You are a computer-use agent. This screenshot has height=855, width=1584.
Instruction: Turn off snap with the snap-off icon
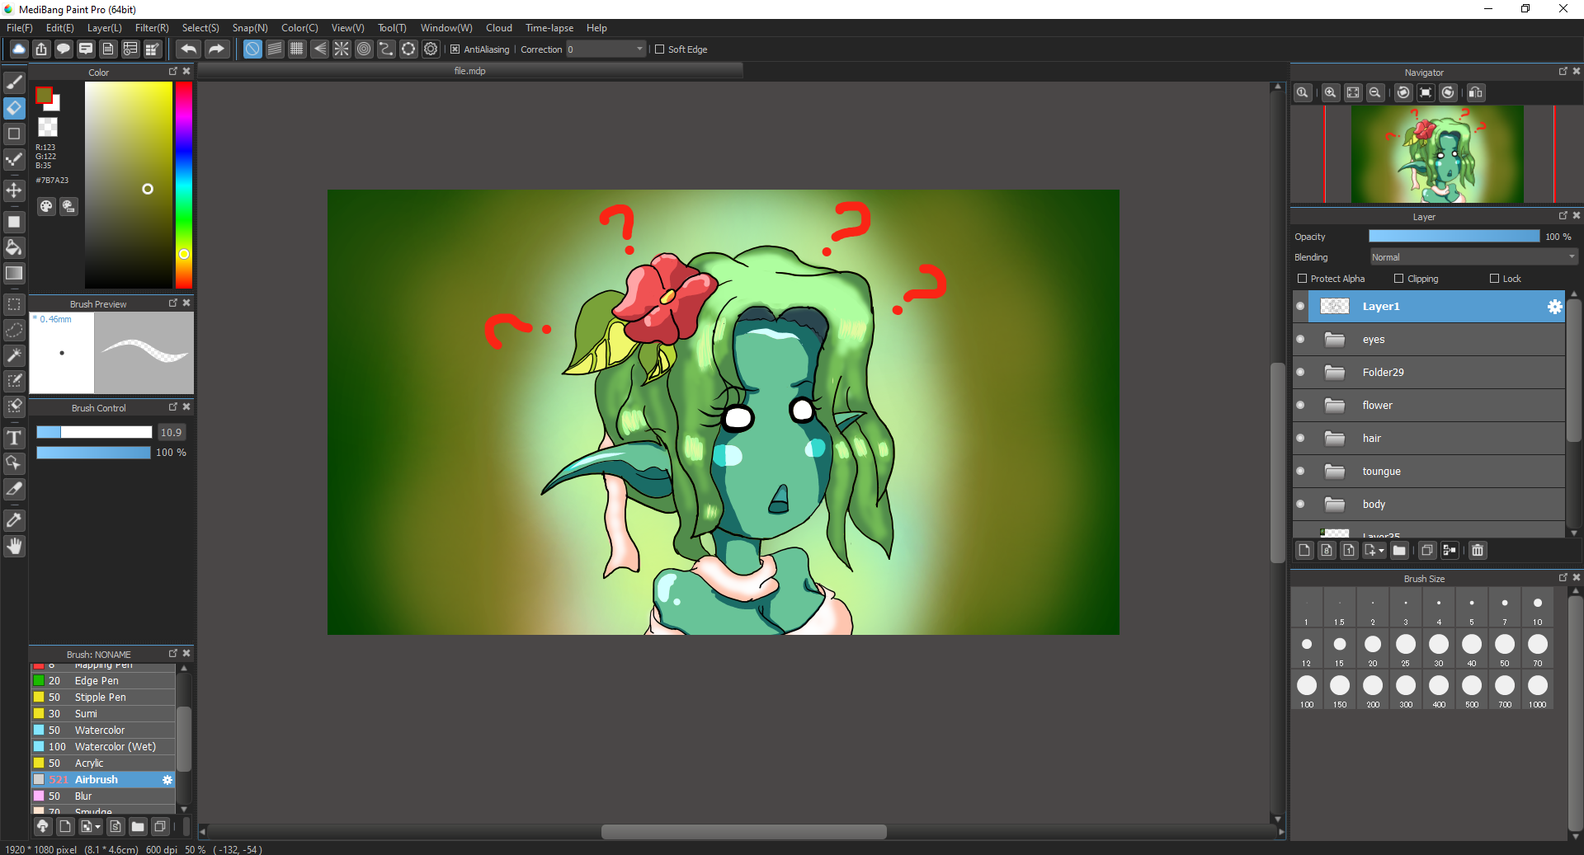[x=252, y=49]
